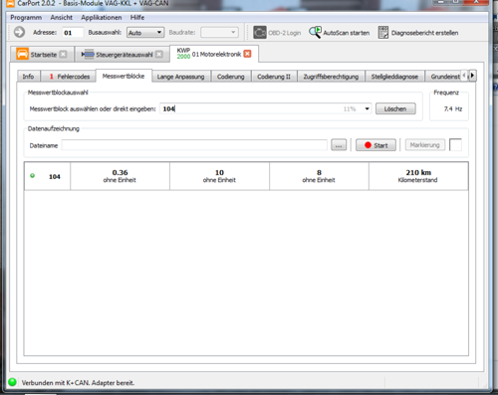498x395 pixels.
Task: Switch to the Stellglieddiagnose tab
Action: (x=394, y=77)
